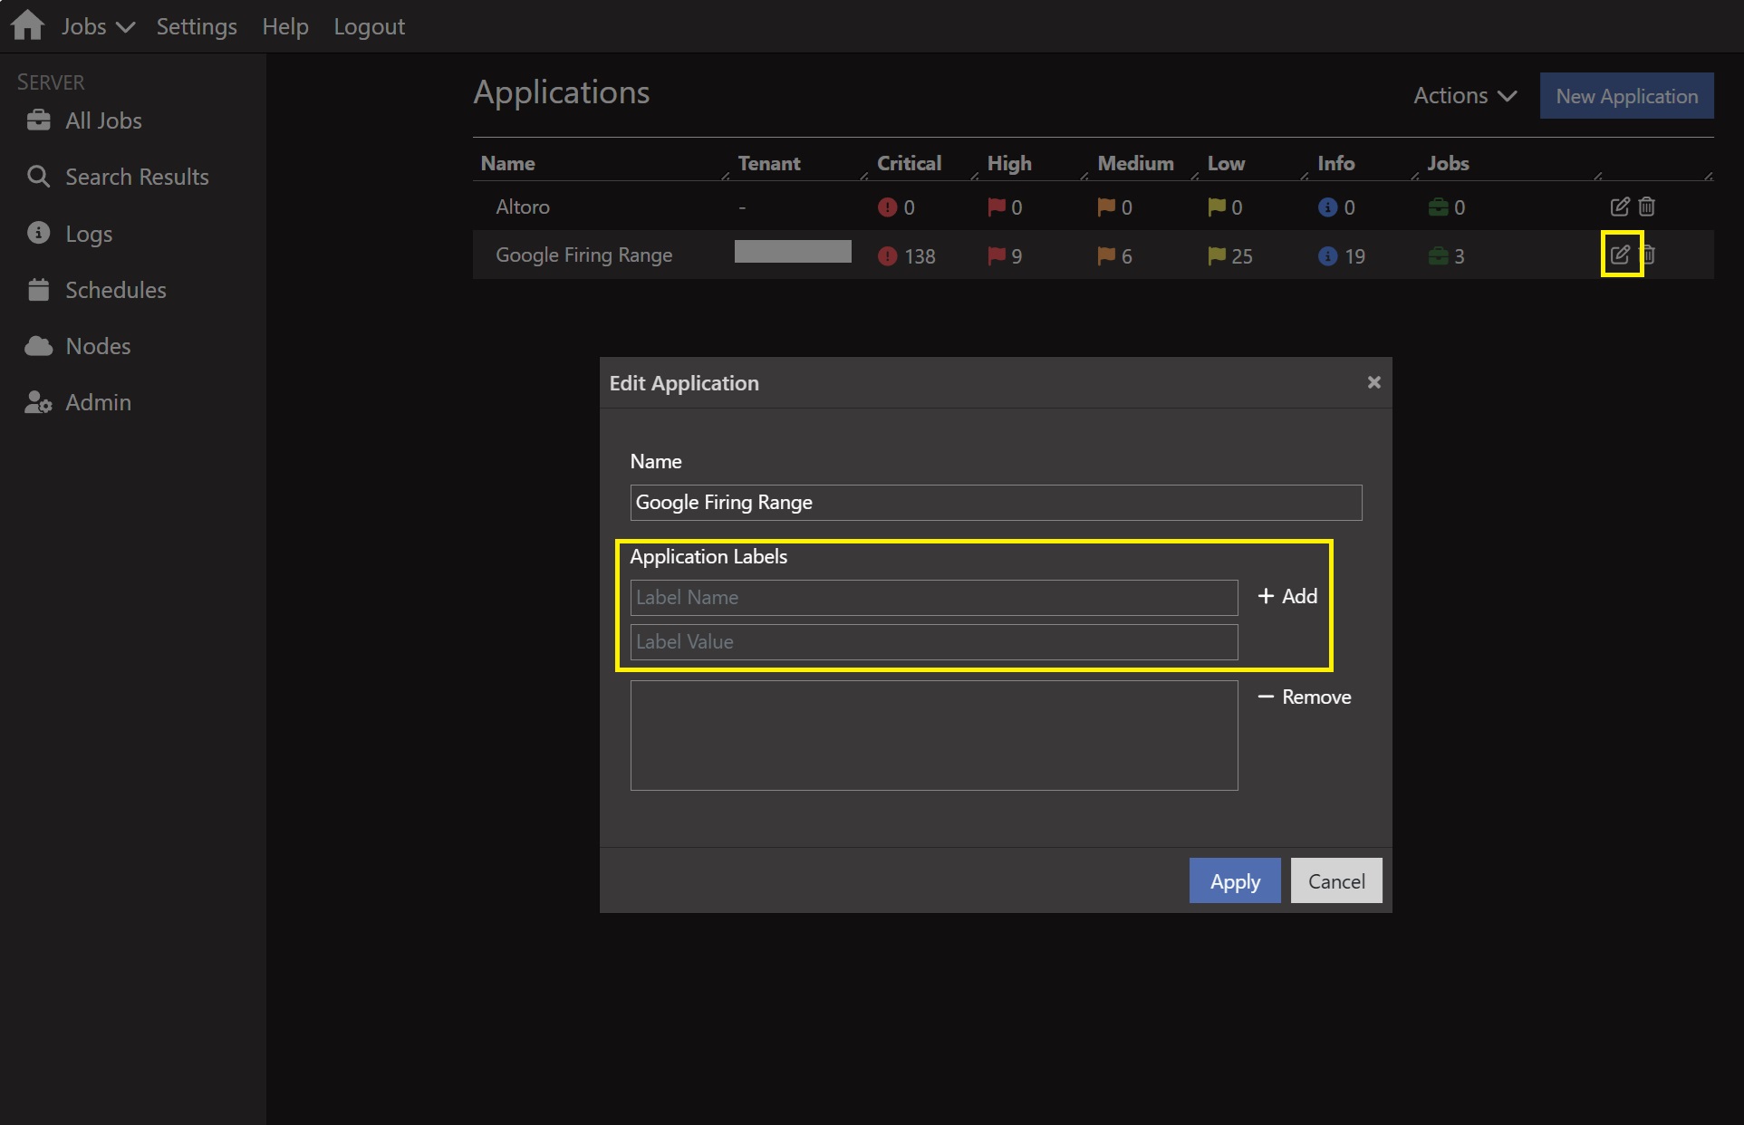Open the Settings menu item
The image size is (1744, 1125).
tap(197, 26)
